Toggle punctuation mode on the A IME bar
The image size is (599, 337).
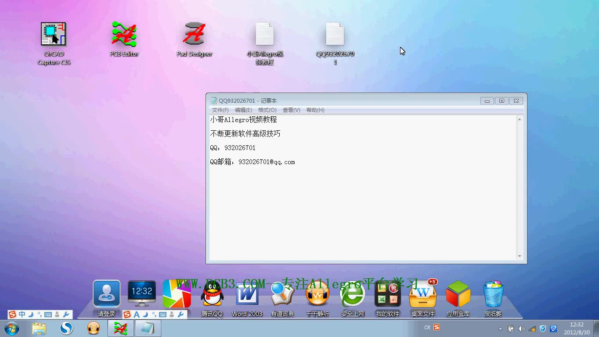click(x=153, y=315)
